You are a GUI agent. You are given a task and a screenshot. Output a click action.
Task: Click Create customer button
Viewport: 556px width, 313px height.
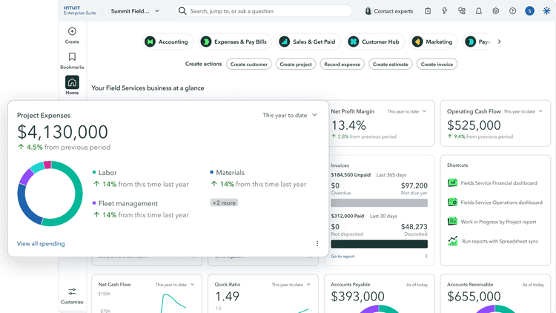coord(249,65)
